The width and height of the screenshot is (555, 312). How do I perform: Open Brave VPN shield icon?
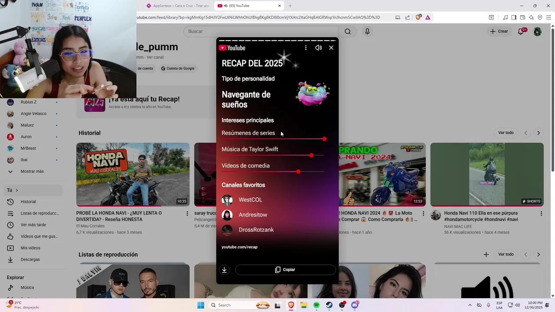tap(540, 17)
